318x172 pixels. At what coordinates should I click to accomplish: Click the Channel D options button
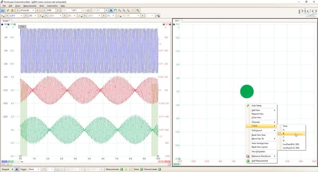point(119,15)
